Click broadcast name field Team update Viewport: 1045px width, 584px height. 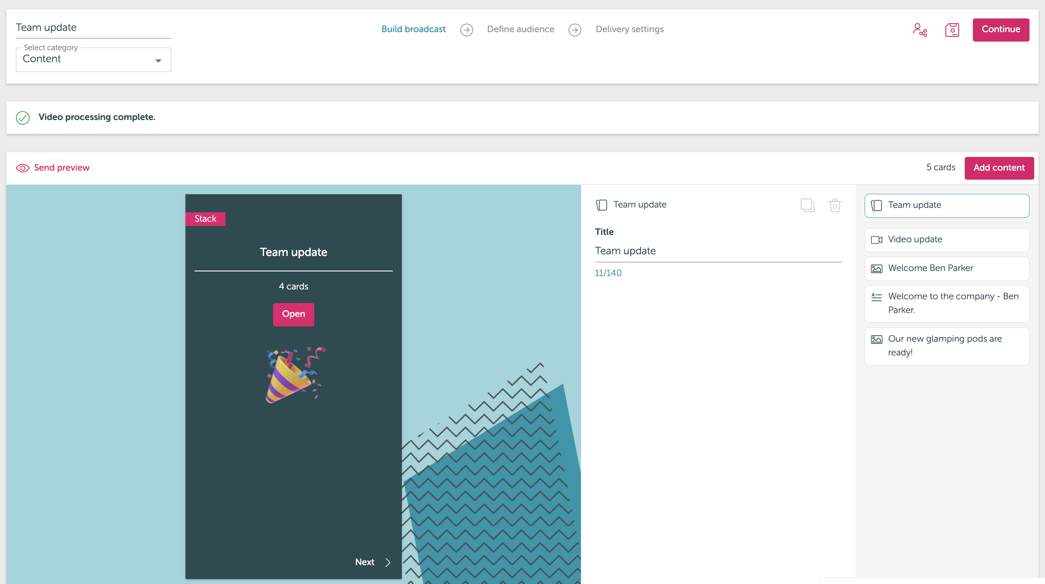[93, 28]
